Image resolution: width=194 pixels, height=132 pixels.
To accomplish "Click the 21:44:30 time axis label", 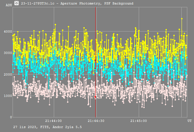I will click(x=96, y=121).
